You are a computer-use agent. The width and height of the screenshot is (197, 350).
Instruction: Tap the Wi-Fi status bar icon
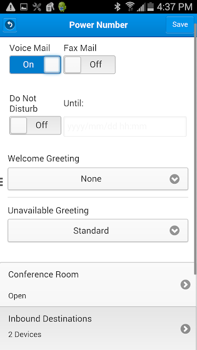click(130, 7)
